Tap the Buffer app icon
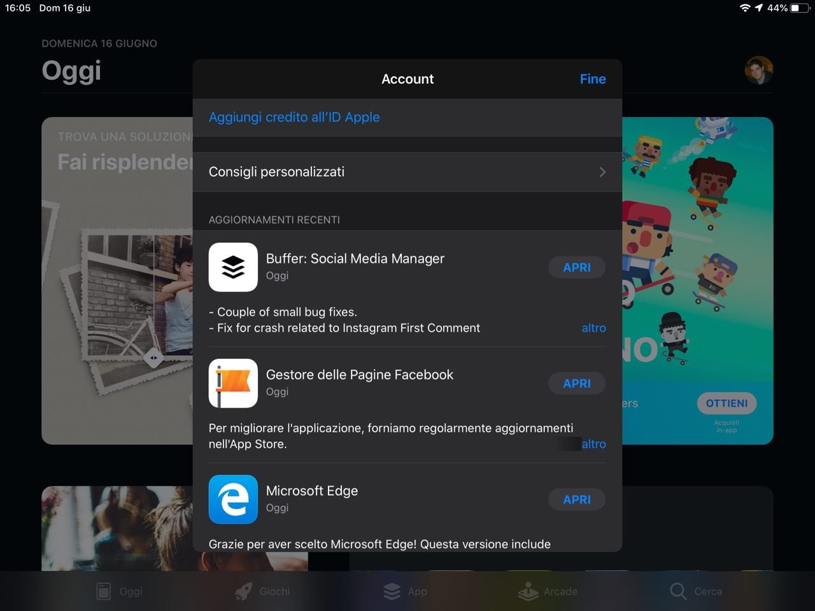Viewport: 815px width, 611px height. pyautogui.click(x=233, y=267)
